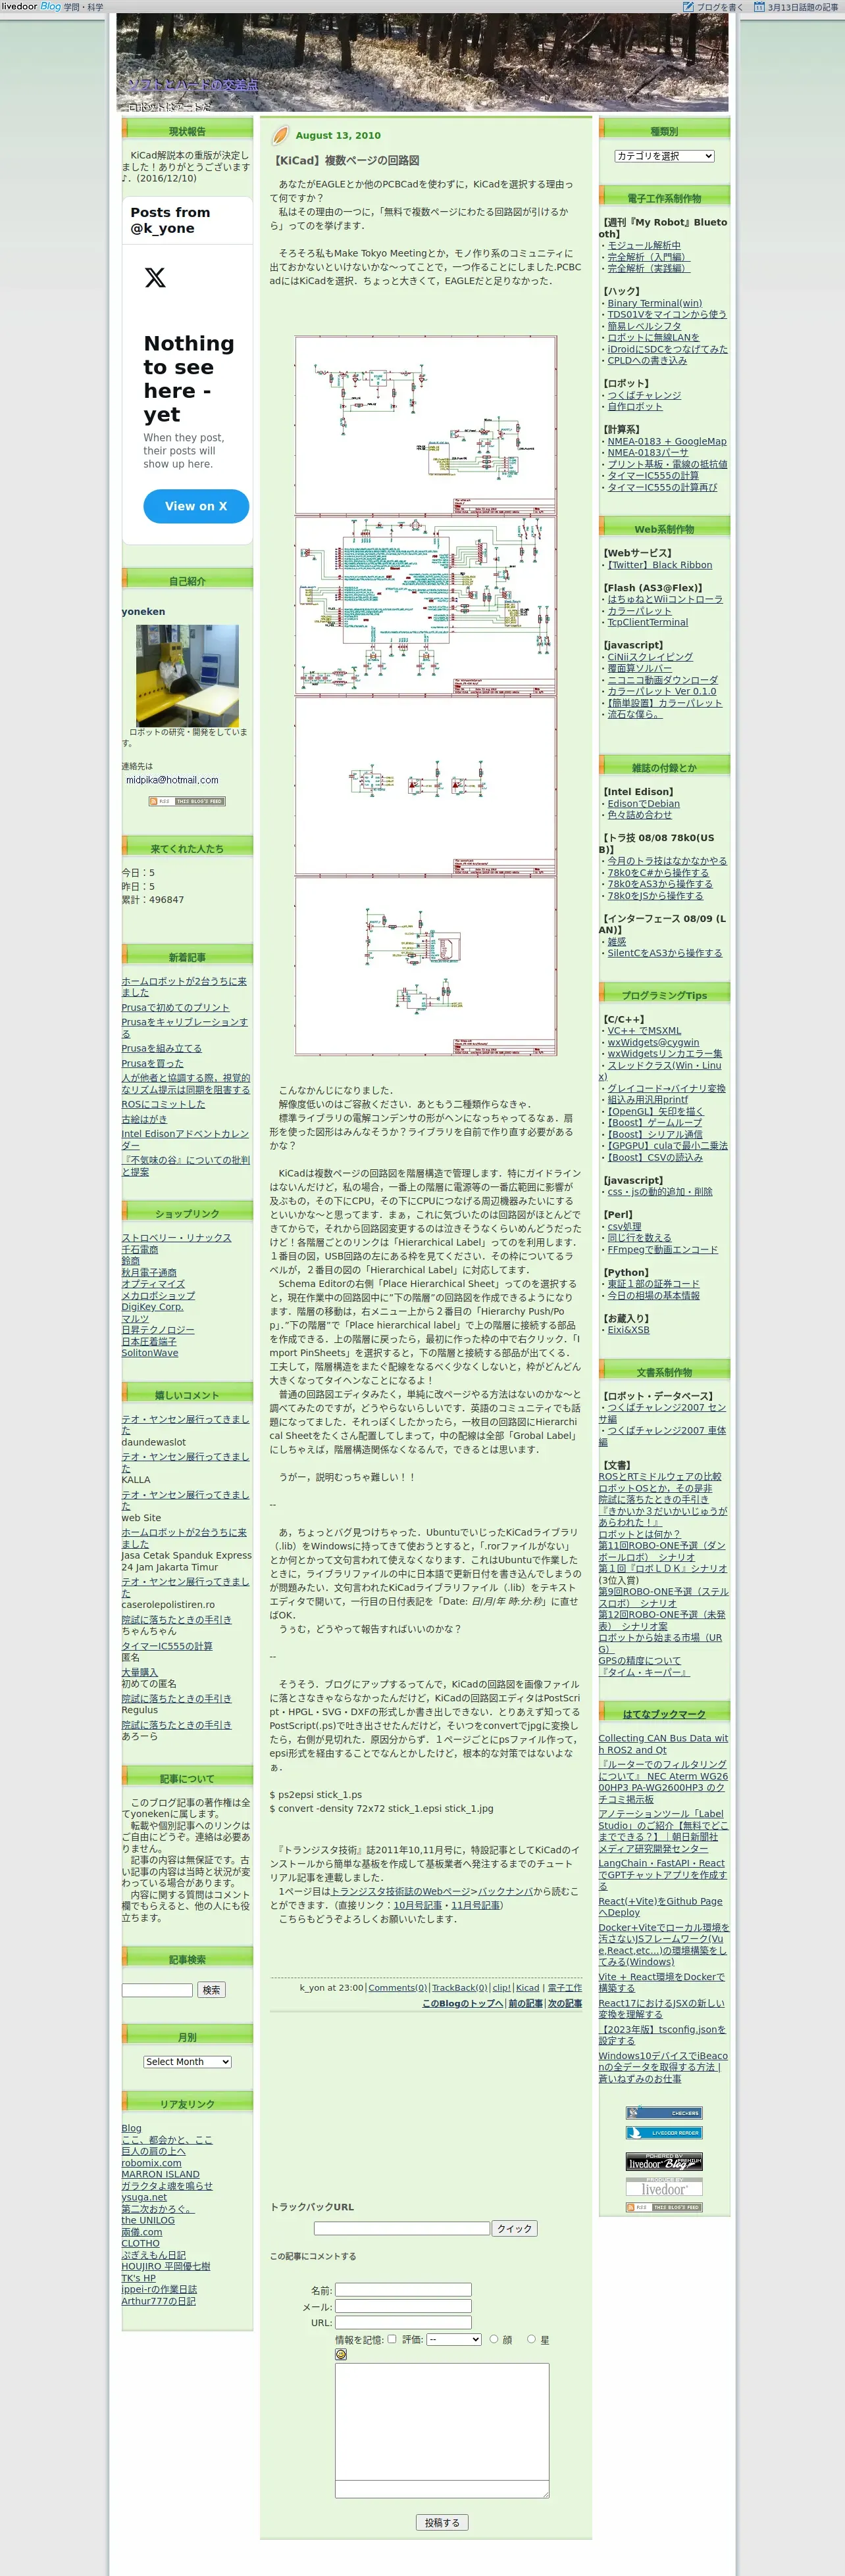
Task: Open the fourth KiCad schematic image
Action: 426,966
